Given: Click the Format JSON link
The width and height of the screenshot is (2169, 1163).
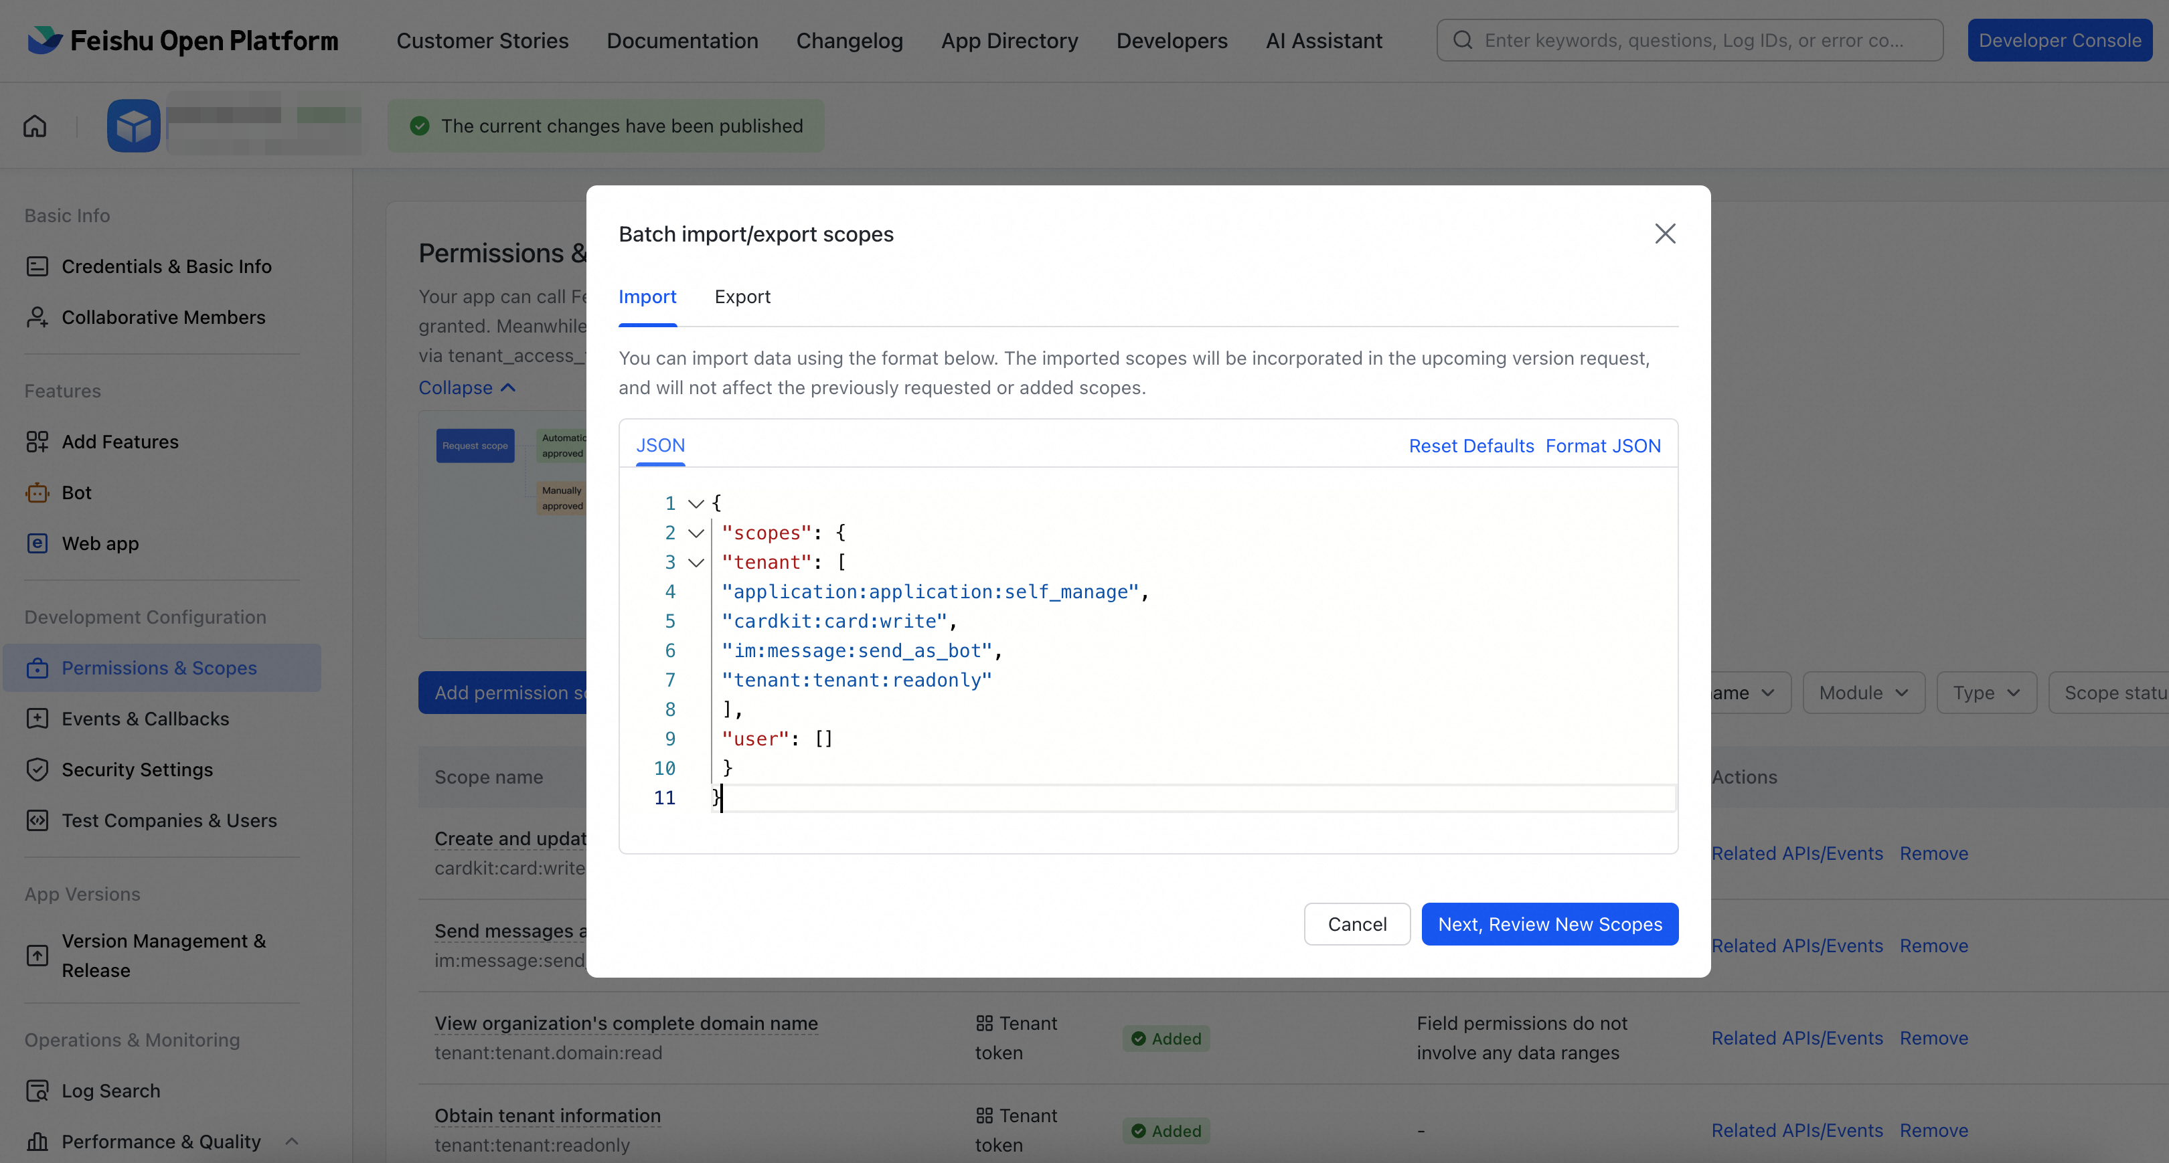Looking at the screenshot, I should pos(1603,447).
